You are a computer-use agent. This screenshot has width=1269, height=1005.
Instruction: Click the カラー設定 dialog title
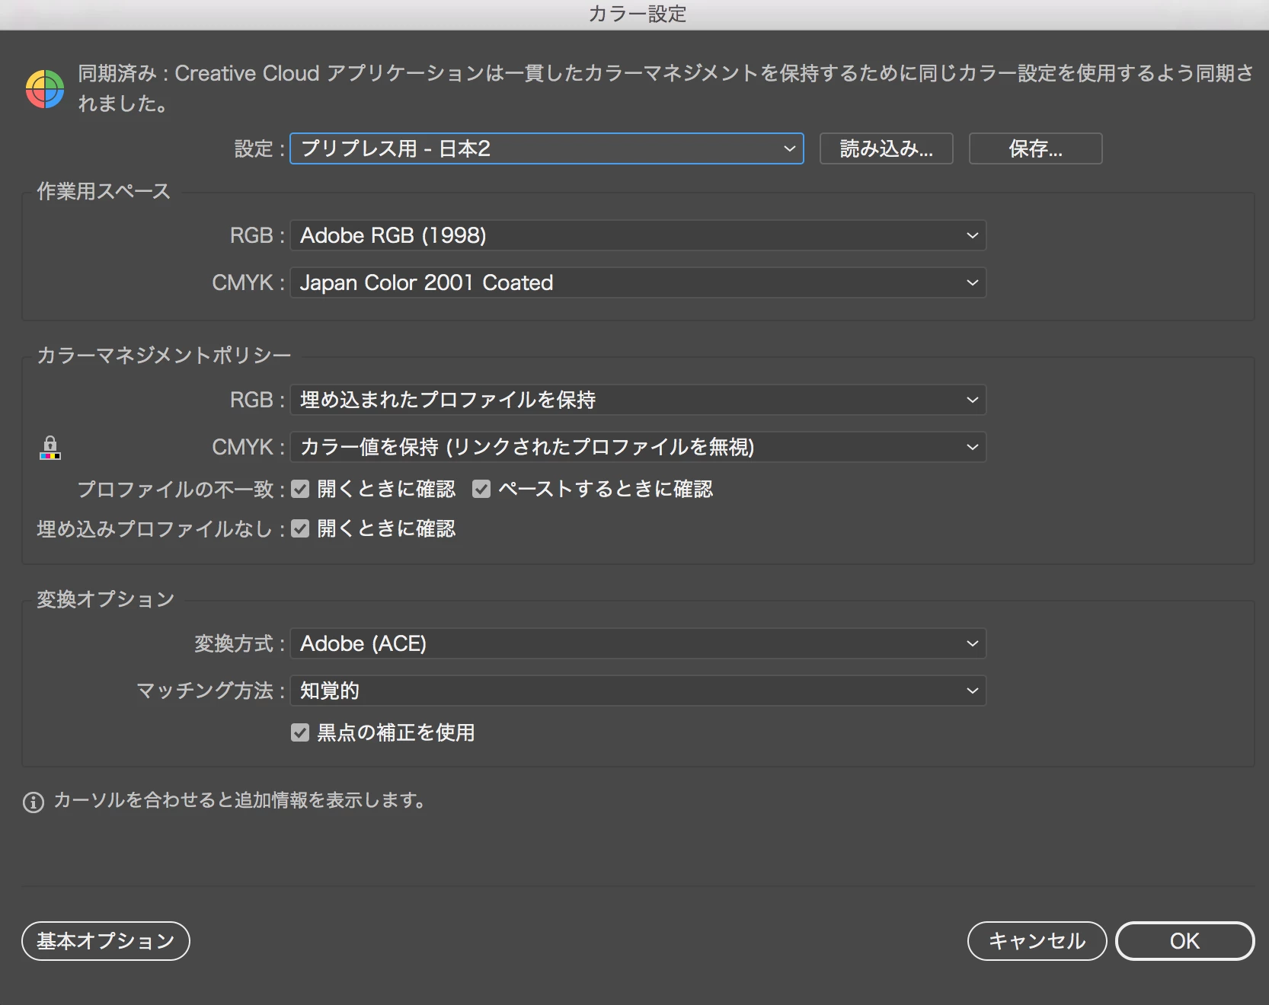click(638, 14)
